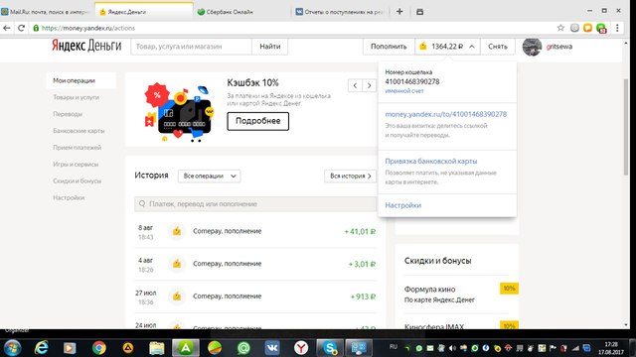Viewport: 636px width, 357px height.
Task: Bookmark page with the star icon
Action: pyautogui.click(x=560, y=28)
